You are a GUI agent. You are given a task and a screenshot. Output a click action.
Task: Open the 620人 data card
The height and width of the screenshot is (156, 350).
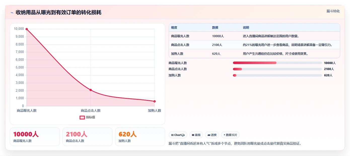[x=140, y=137]
